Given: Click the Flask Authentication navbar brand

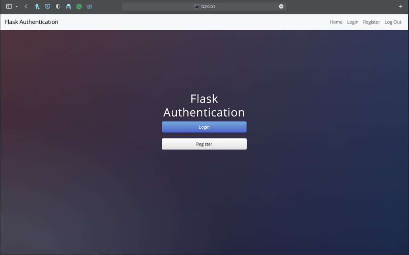Looking at the screenshot, I should 31,22.
